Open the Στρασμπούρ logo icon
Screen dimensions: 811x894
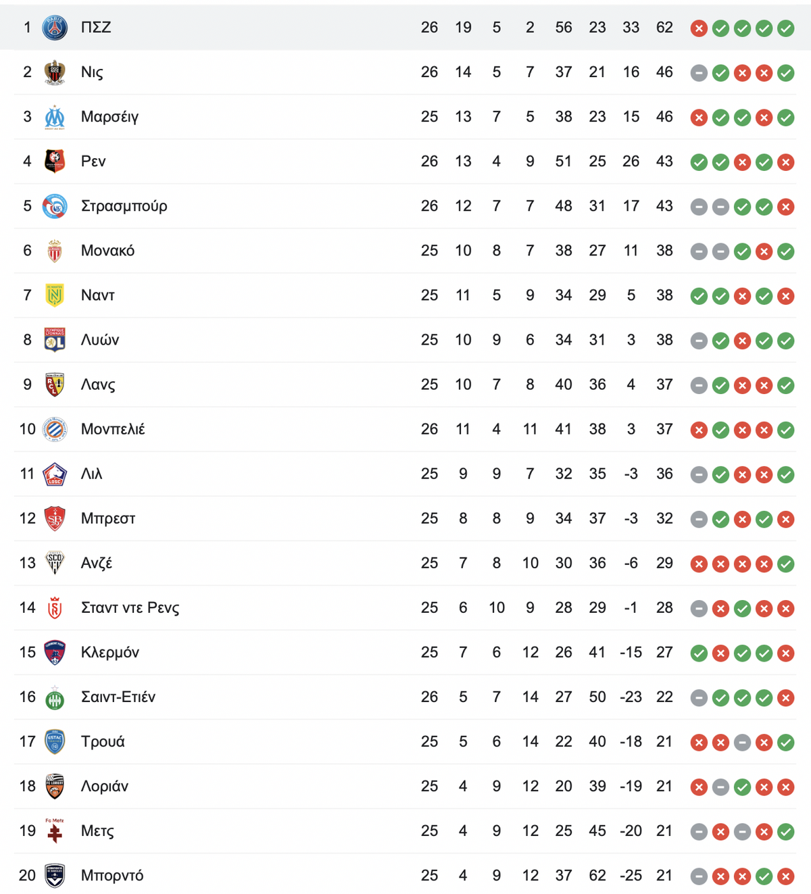coord(55,206)
